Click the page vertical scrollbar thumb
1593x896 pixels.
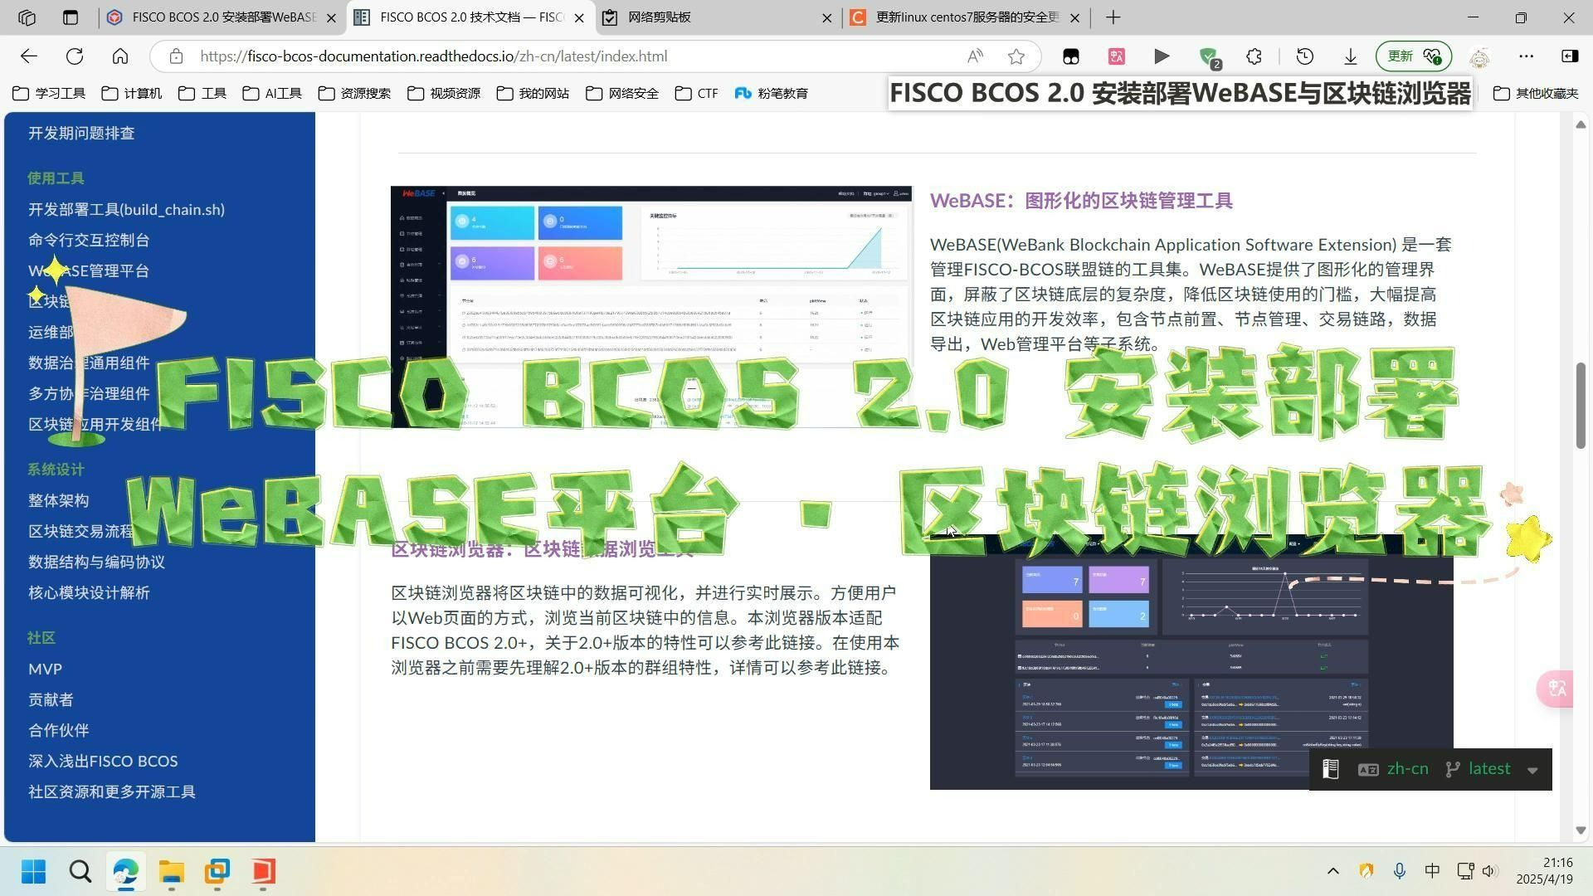pos(1581,406)
